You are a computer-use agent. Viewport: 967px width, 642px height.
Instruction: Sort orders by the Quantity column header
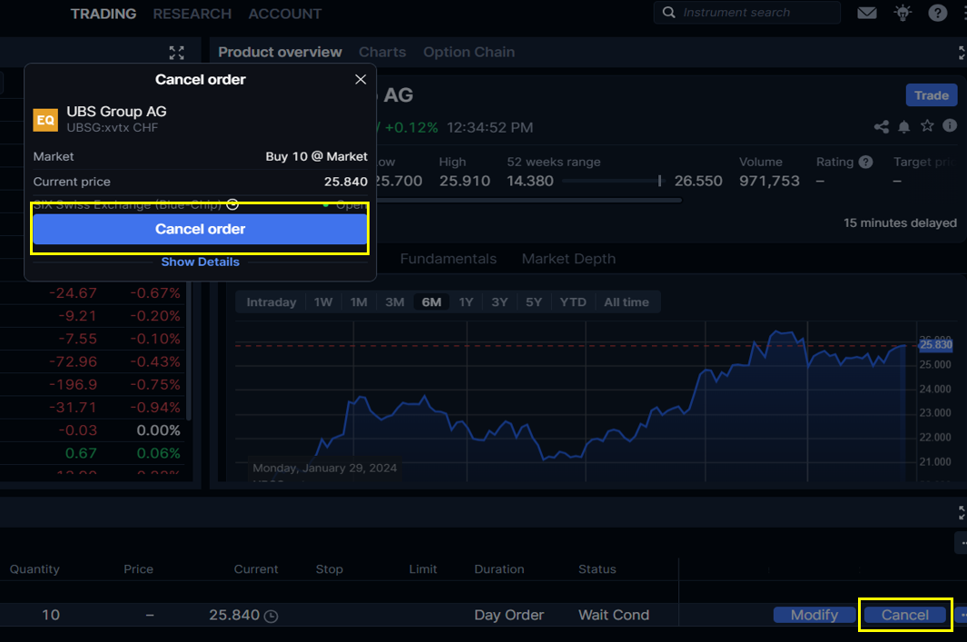(x=35, y=569)
